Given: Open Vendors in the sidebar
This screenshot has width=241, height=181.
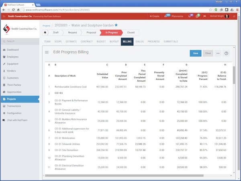Looking at the screenshot, I should click(20, 71).
